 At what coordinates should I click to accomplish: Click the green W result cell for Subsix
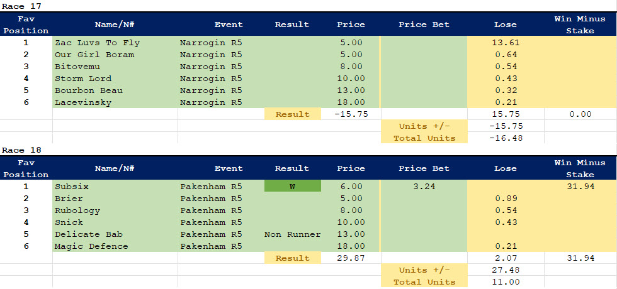[x=292, y=187]
